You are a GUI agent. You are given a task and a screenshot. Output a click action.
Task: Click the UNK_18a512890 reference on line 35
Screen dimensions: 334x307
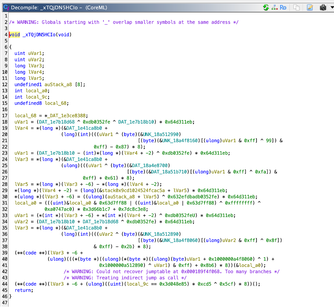(162, 234)
